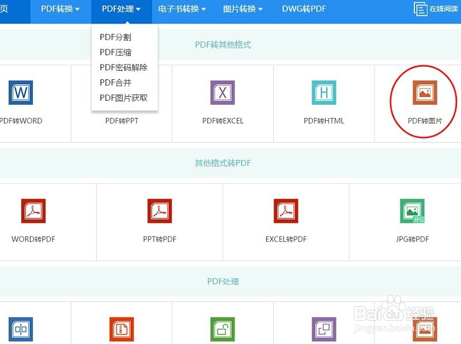Collapse the PDF处理 dropdown menu
The height and width of the screenshot is (344, 461).
tap(121, 9)
